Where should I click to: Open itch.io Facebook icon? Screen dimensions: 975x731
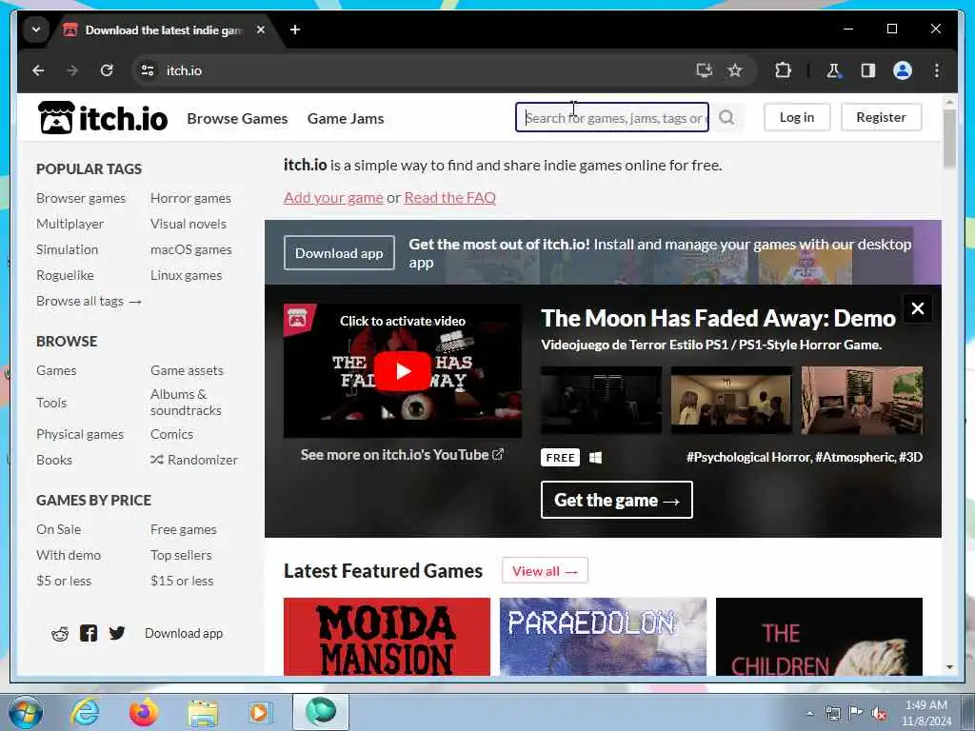click(89, 633)
